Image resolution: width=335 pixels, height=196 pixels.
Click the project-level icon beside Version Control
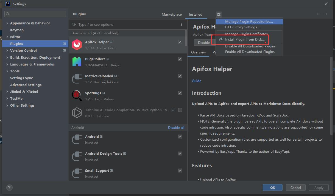[64, 50]
